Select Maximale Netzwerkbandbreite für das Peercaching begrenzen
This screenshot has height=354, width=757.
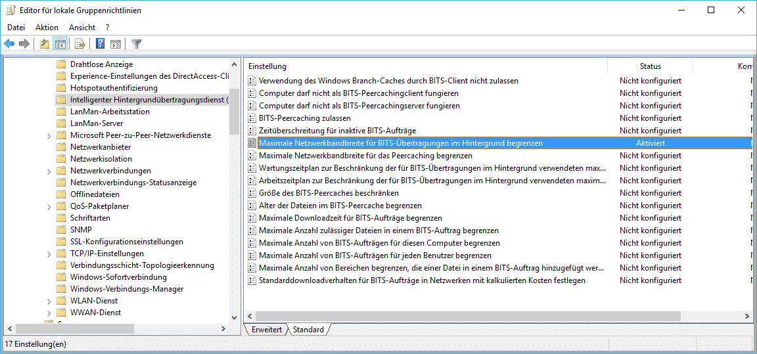click(x=365, y=156)
